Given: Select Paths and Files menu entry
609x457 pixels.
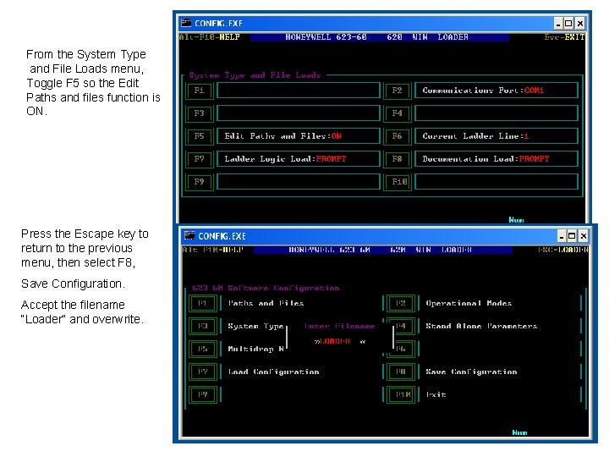Looking at the screenshot, I should [266, 303].
